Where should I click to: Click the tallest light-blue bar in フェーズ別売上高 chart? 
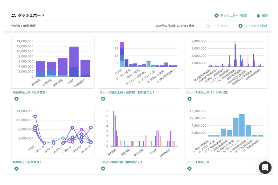(242, 125)
